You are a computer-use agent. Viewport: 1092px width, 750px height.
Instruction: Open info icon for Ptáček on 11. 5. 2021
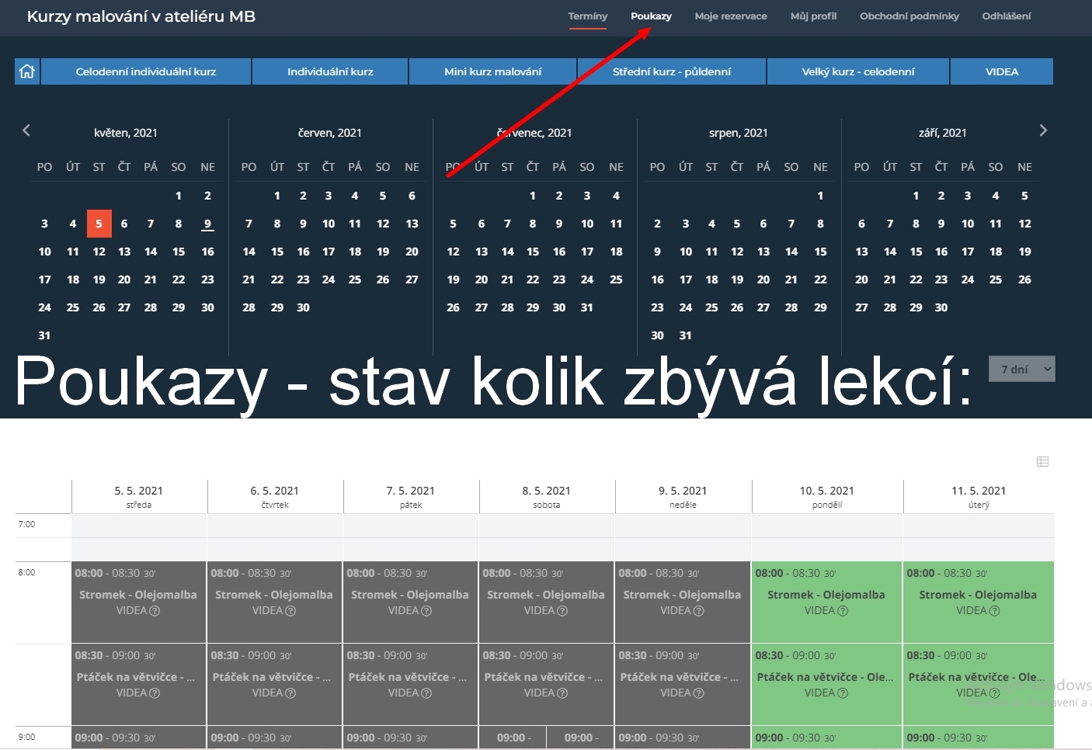tap(995, 693)
